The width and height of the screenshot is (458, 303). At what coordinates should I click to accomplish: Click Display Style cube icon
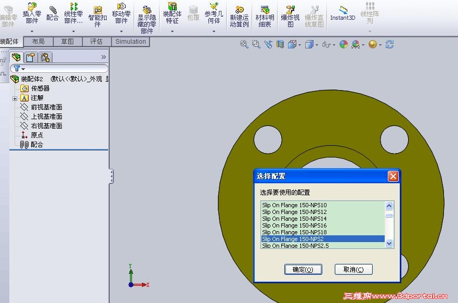point(309,44)
